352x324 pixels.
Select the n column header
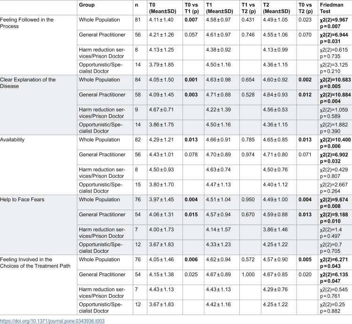[x=136, y=5]
